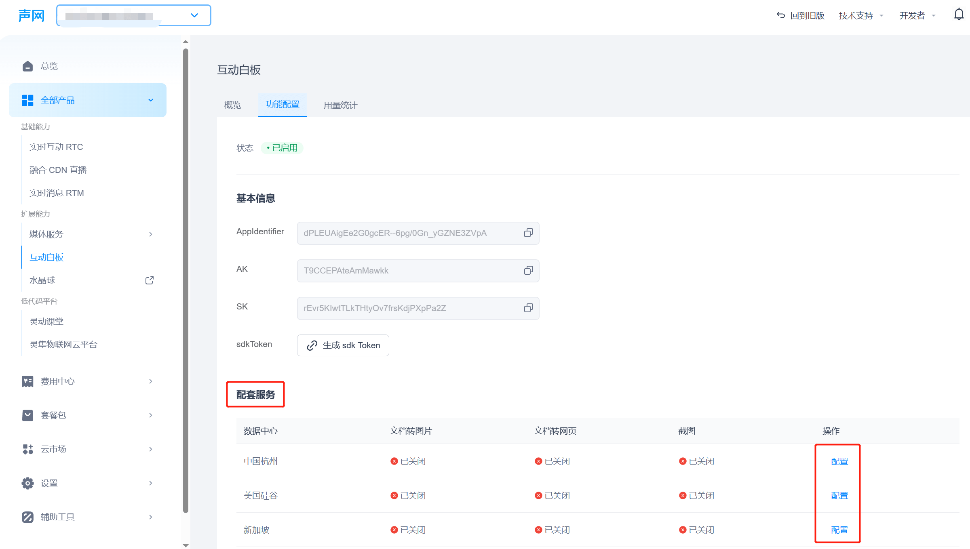Copy the AK value
This screenshot has width=970, height=549.
click(528, 270)
